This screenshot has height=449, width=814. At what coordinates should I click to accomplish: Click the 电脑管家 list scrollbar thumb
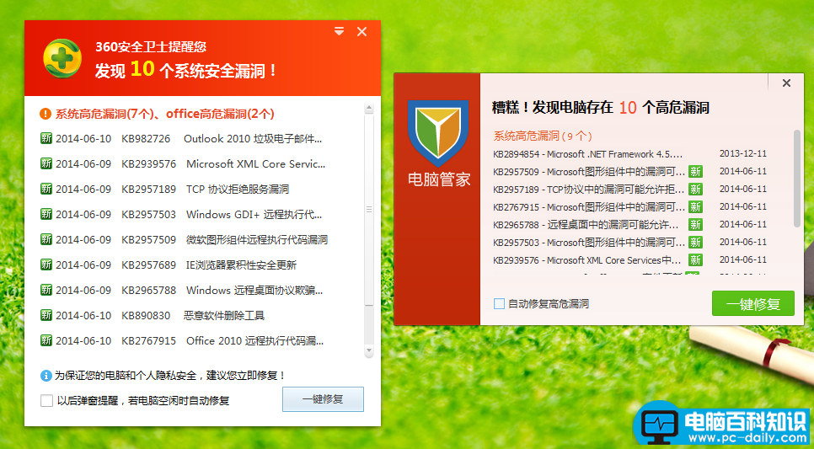797,178
